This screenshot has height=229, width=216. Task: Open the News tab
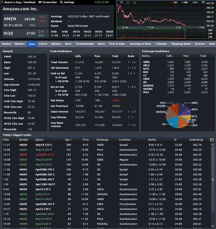(101, 44)
